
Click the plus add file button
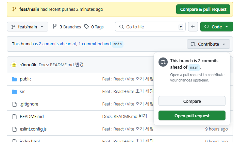[x=193, y=27]
